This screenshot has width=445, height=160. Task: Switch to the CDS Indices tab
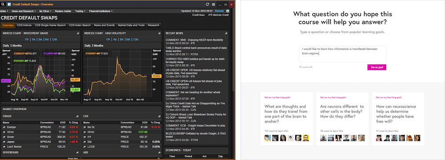coord(24,25)
